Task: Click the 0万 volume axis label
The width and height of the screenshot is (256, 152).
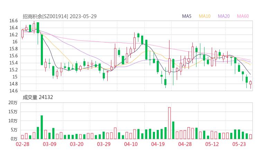Action: pyautogui.click(x=14, y=139)
